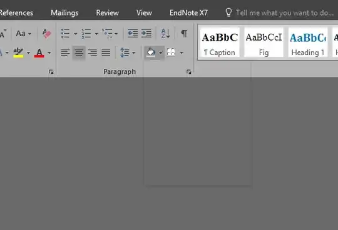Clear all formatting with the eraser icon
The height and width of the screenshot is (230, 338).
tap(47, 34)
